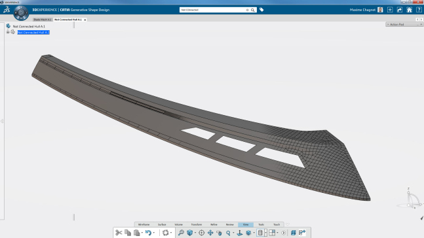Open the Undo history dropdown arrow

point(154,233)
